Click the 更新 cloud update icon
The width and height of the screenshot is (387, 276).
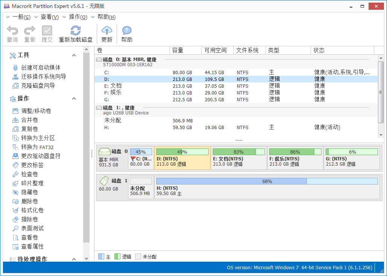(107, 31)
